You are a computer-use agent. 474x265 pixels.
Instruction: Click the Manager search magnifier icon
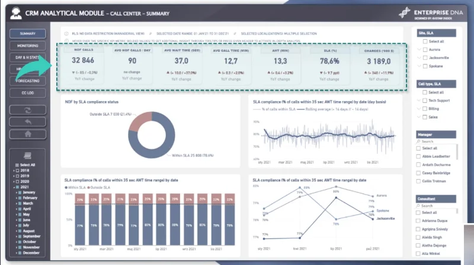click(418, 141)
